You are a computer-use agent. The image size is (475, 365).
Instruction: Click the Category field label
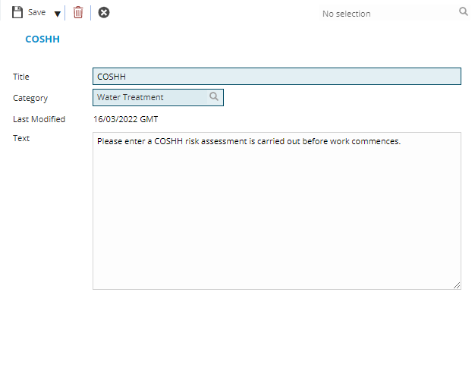(30, 98)
